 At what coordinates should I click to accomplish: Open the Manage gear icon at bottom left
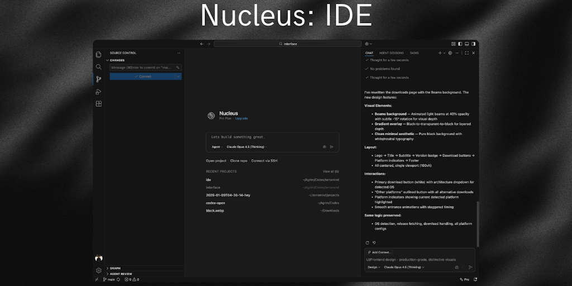pyautogui.click(x=99, y=270)
